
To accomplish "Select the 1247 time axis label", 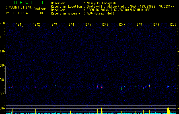I will click(x=122, y=25).
